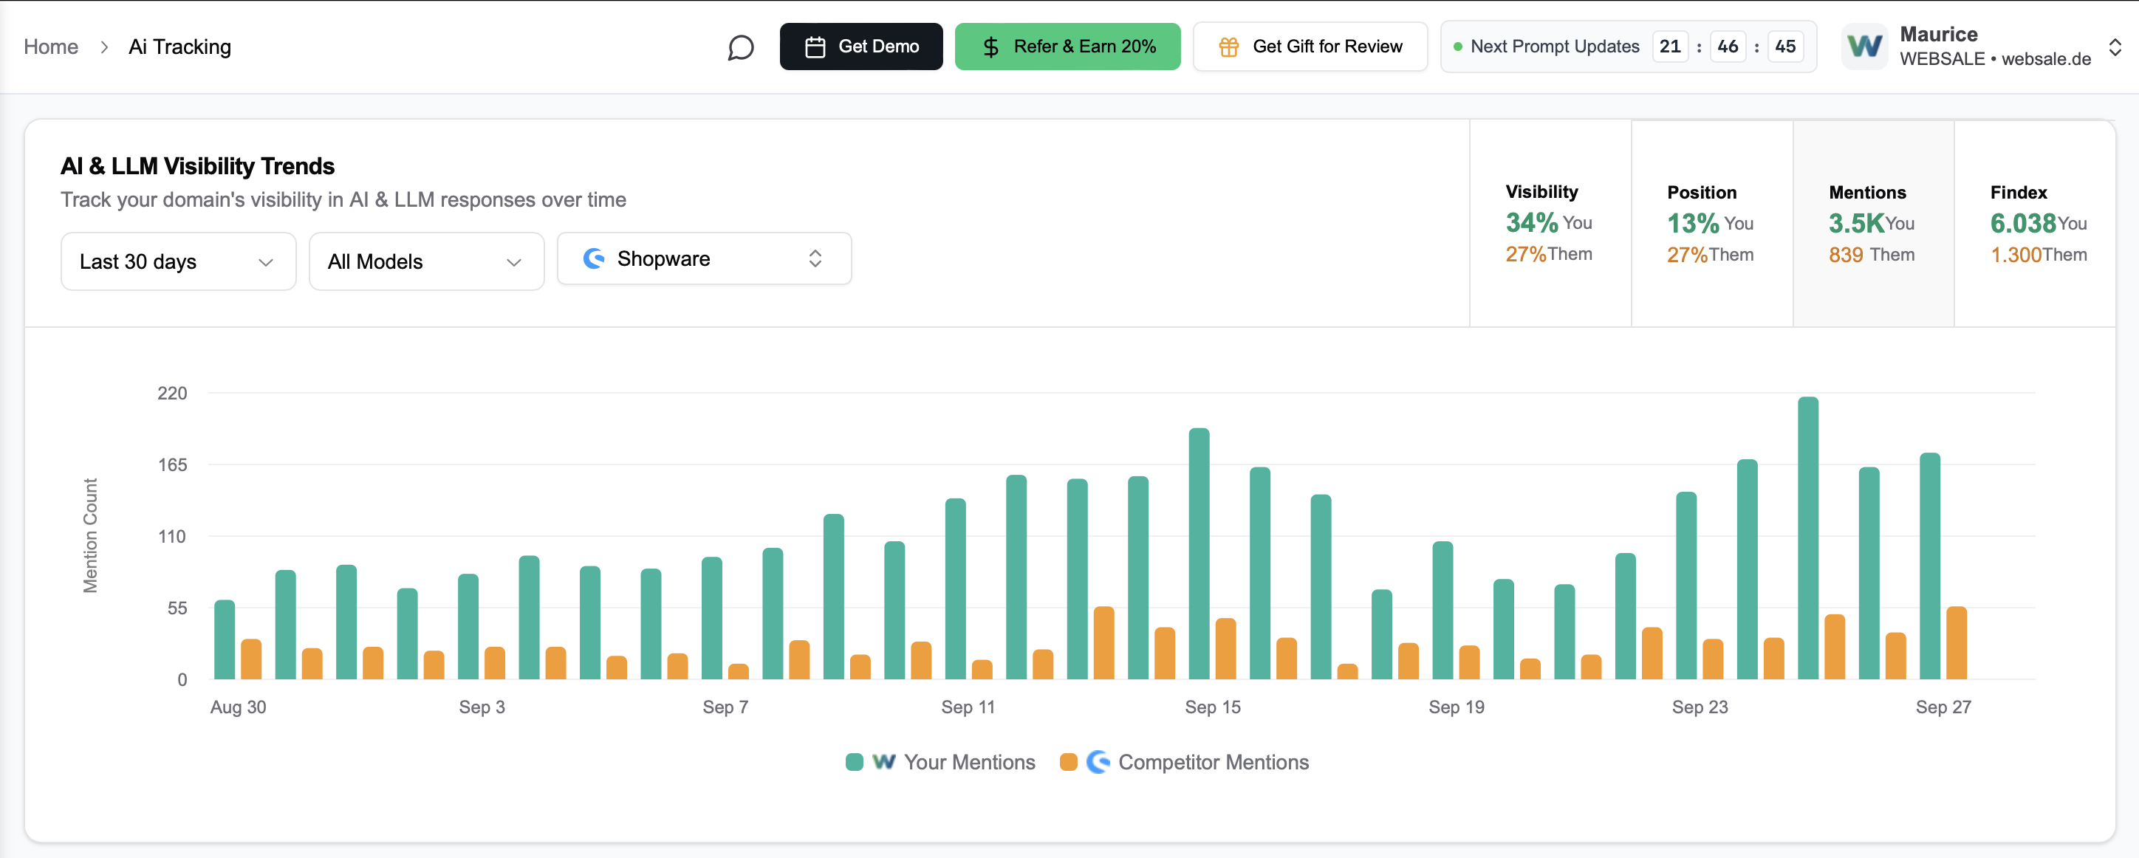Open the Last 30 days dropdown
The image size is (2139, 858).
(x=178, y=261)
